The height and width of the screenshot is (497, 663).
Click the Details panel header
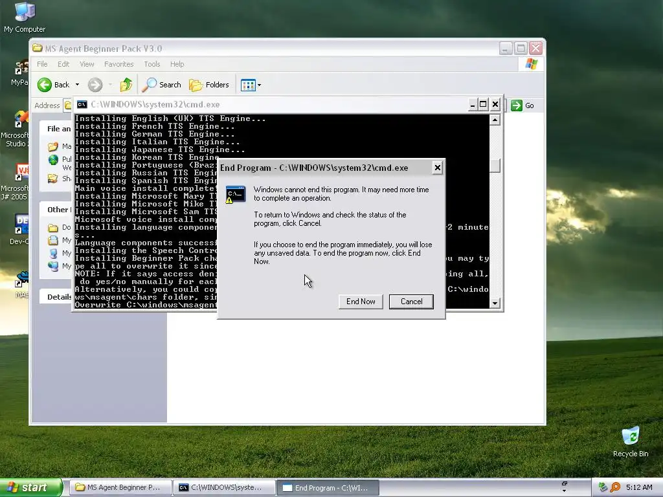(56, 296)
